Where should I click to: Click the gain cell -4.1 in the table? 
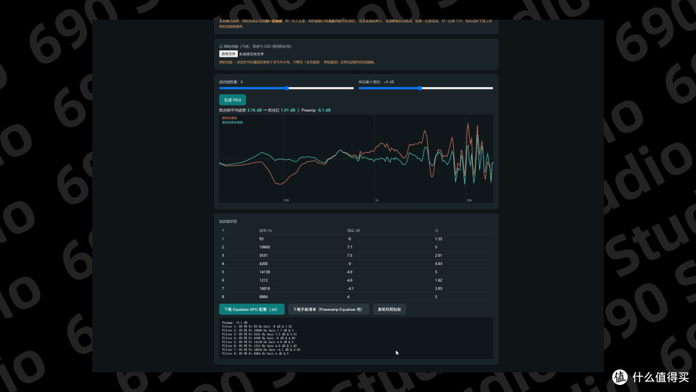click(x=351, y=289)
